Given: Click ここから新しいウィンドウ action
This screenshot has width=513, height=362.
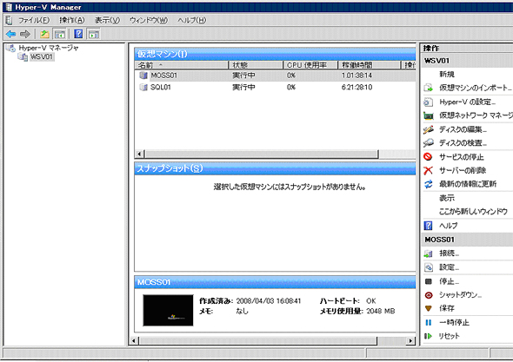Looking at the screenshot, I should click(x=473, y=212).
